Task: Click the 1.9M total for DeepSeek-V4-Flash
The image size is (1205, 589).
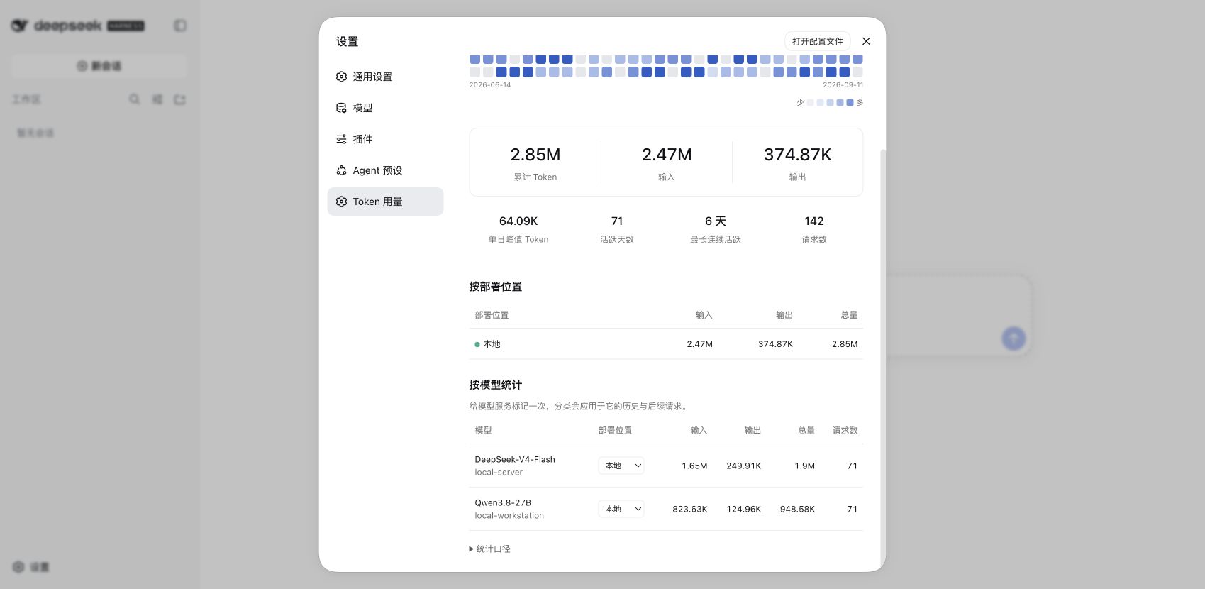Action: (x=804, y=466)
